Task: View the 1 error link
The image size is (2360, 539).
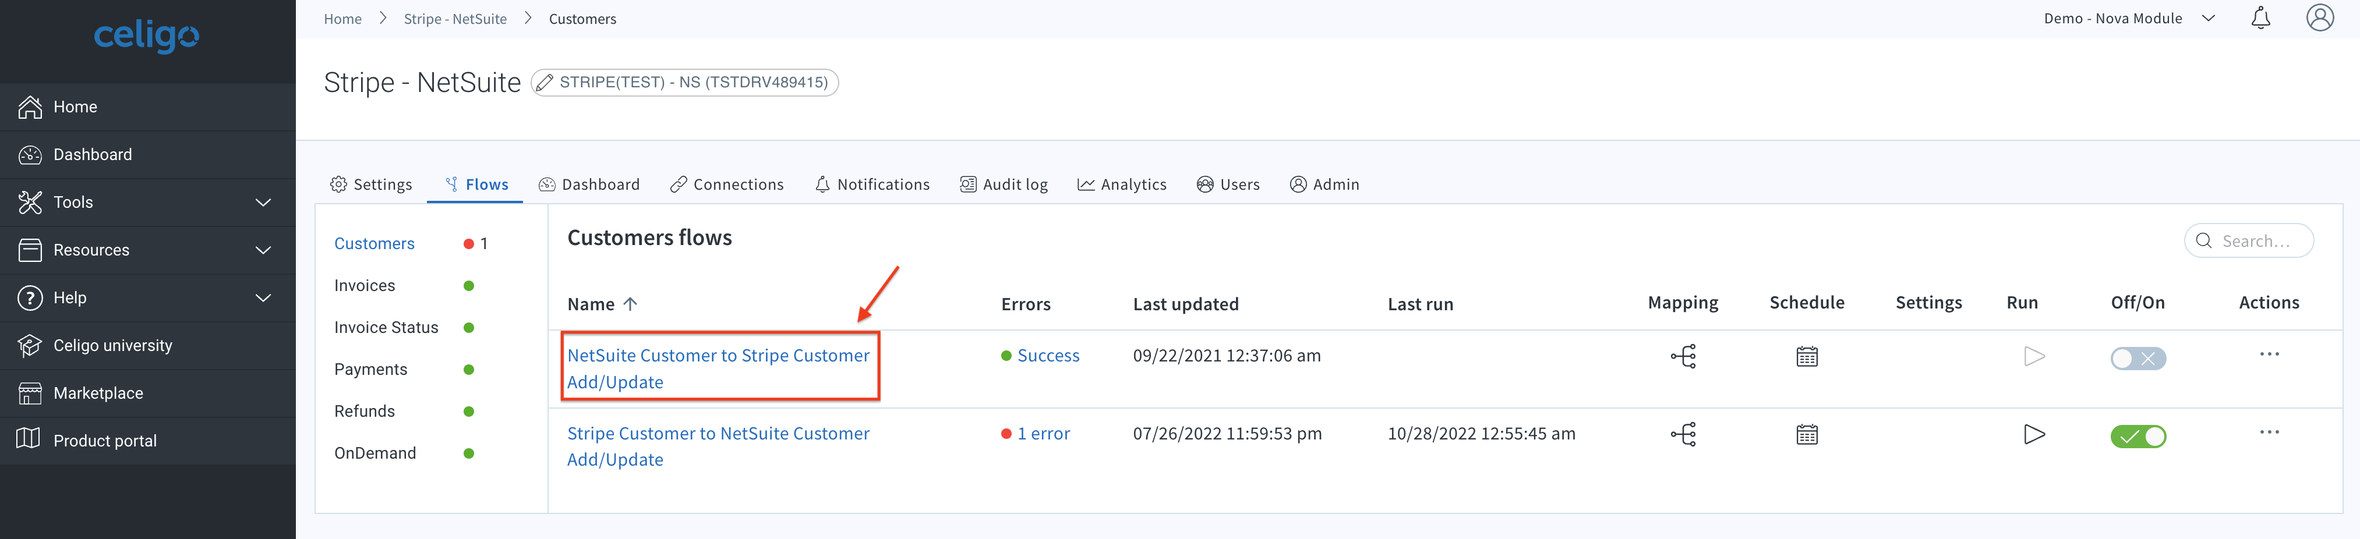Action: [x=1043, y=434]
